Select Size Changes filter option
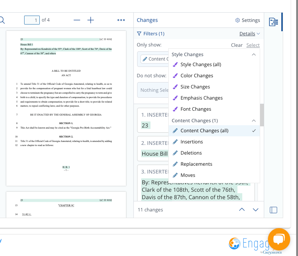 [x=214, y=87]
